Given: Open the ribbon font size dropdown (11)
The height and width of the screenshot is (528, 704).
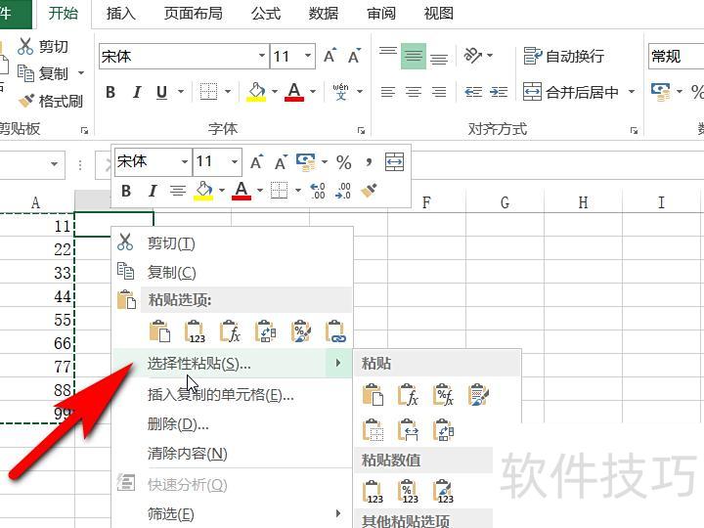Looking at the screenshot, I should [x=308, y=56].
